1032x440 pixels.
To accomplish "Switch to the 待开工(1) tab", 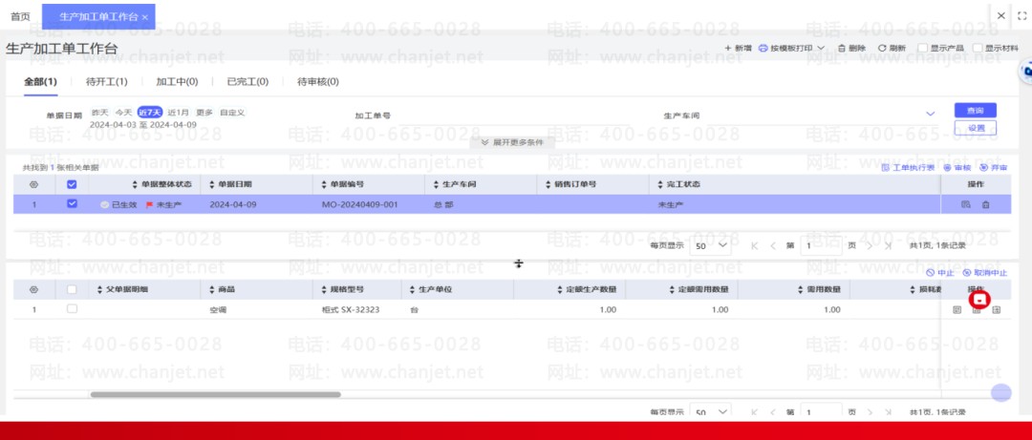I will [107, 82].
